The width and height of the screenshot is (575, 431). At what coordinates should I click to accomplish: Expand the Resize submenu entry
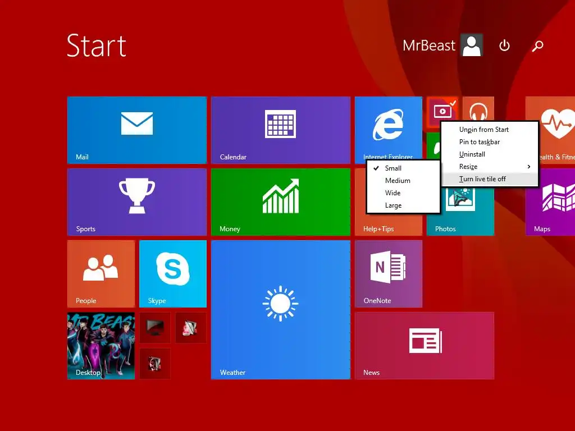click(490, 167)
